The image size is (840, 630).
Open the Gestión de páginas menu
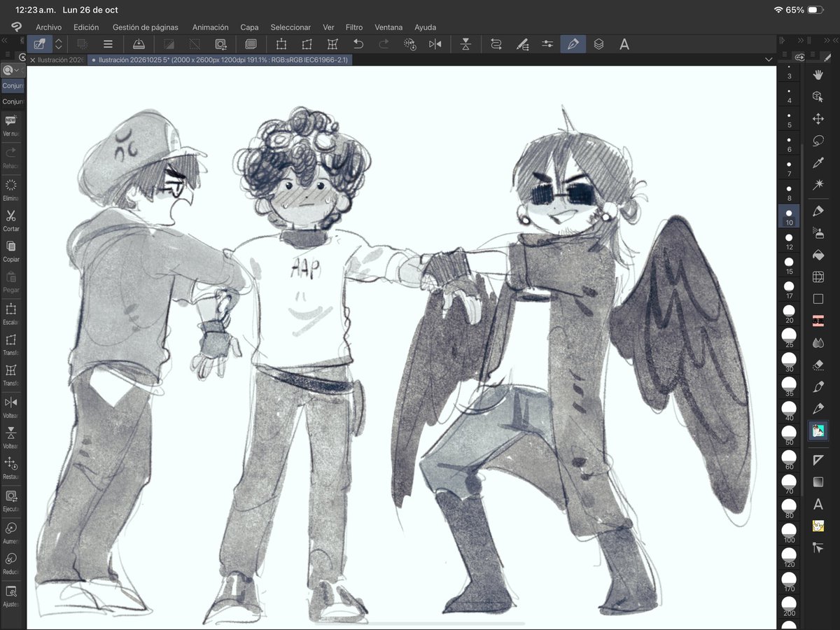[x=146, y=27]
